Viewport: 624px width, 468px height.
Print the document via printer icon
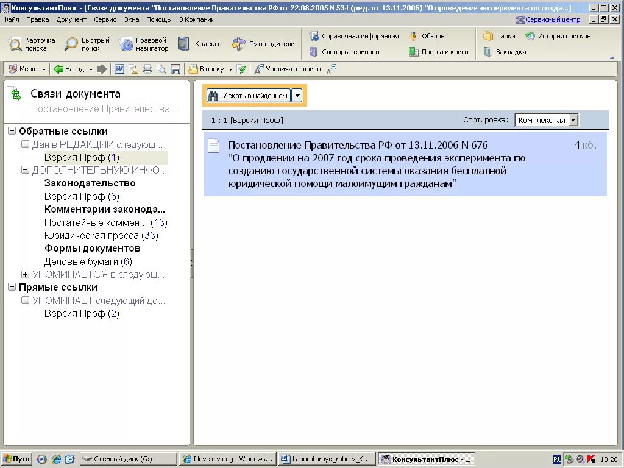147,69
